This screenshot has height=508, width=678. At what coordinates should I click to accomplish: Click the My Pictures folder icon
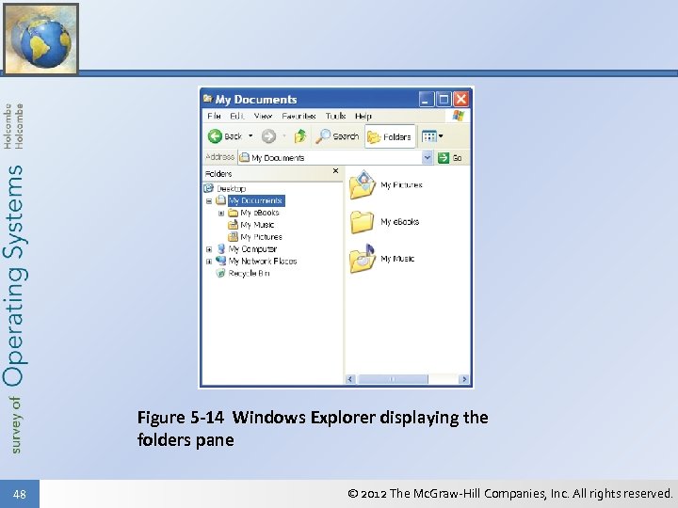363,185
